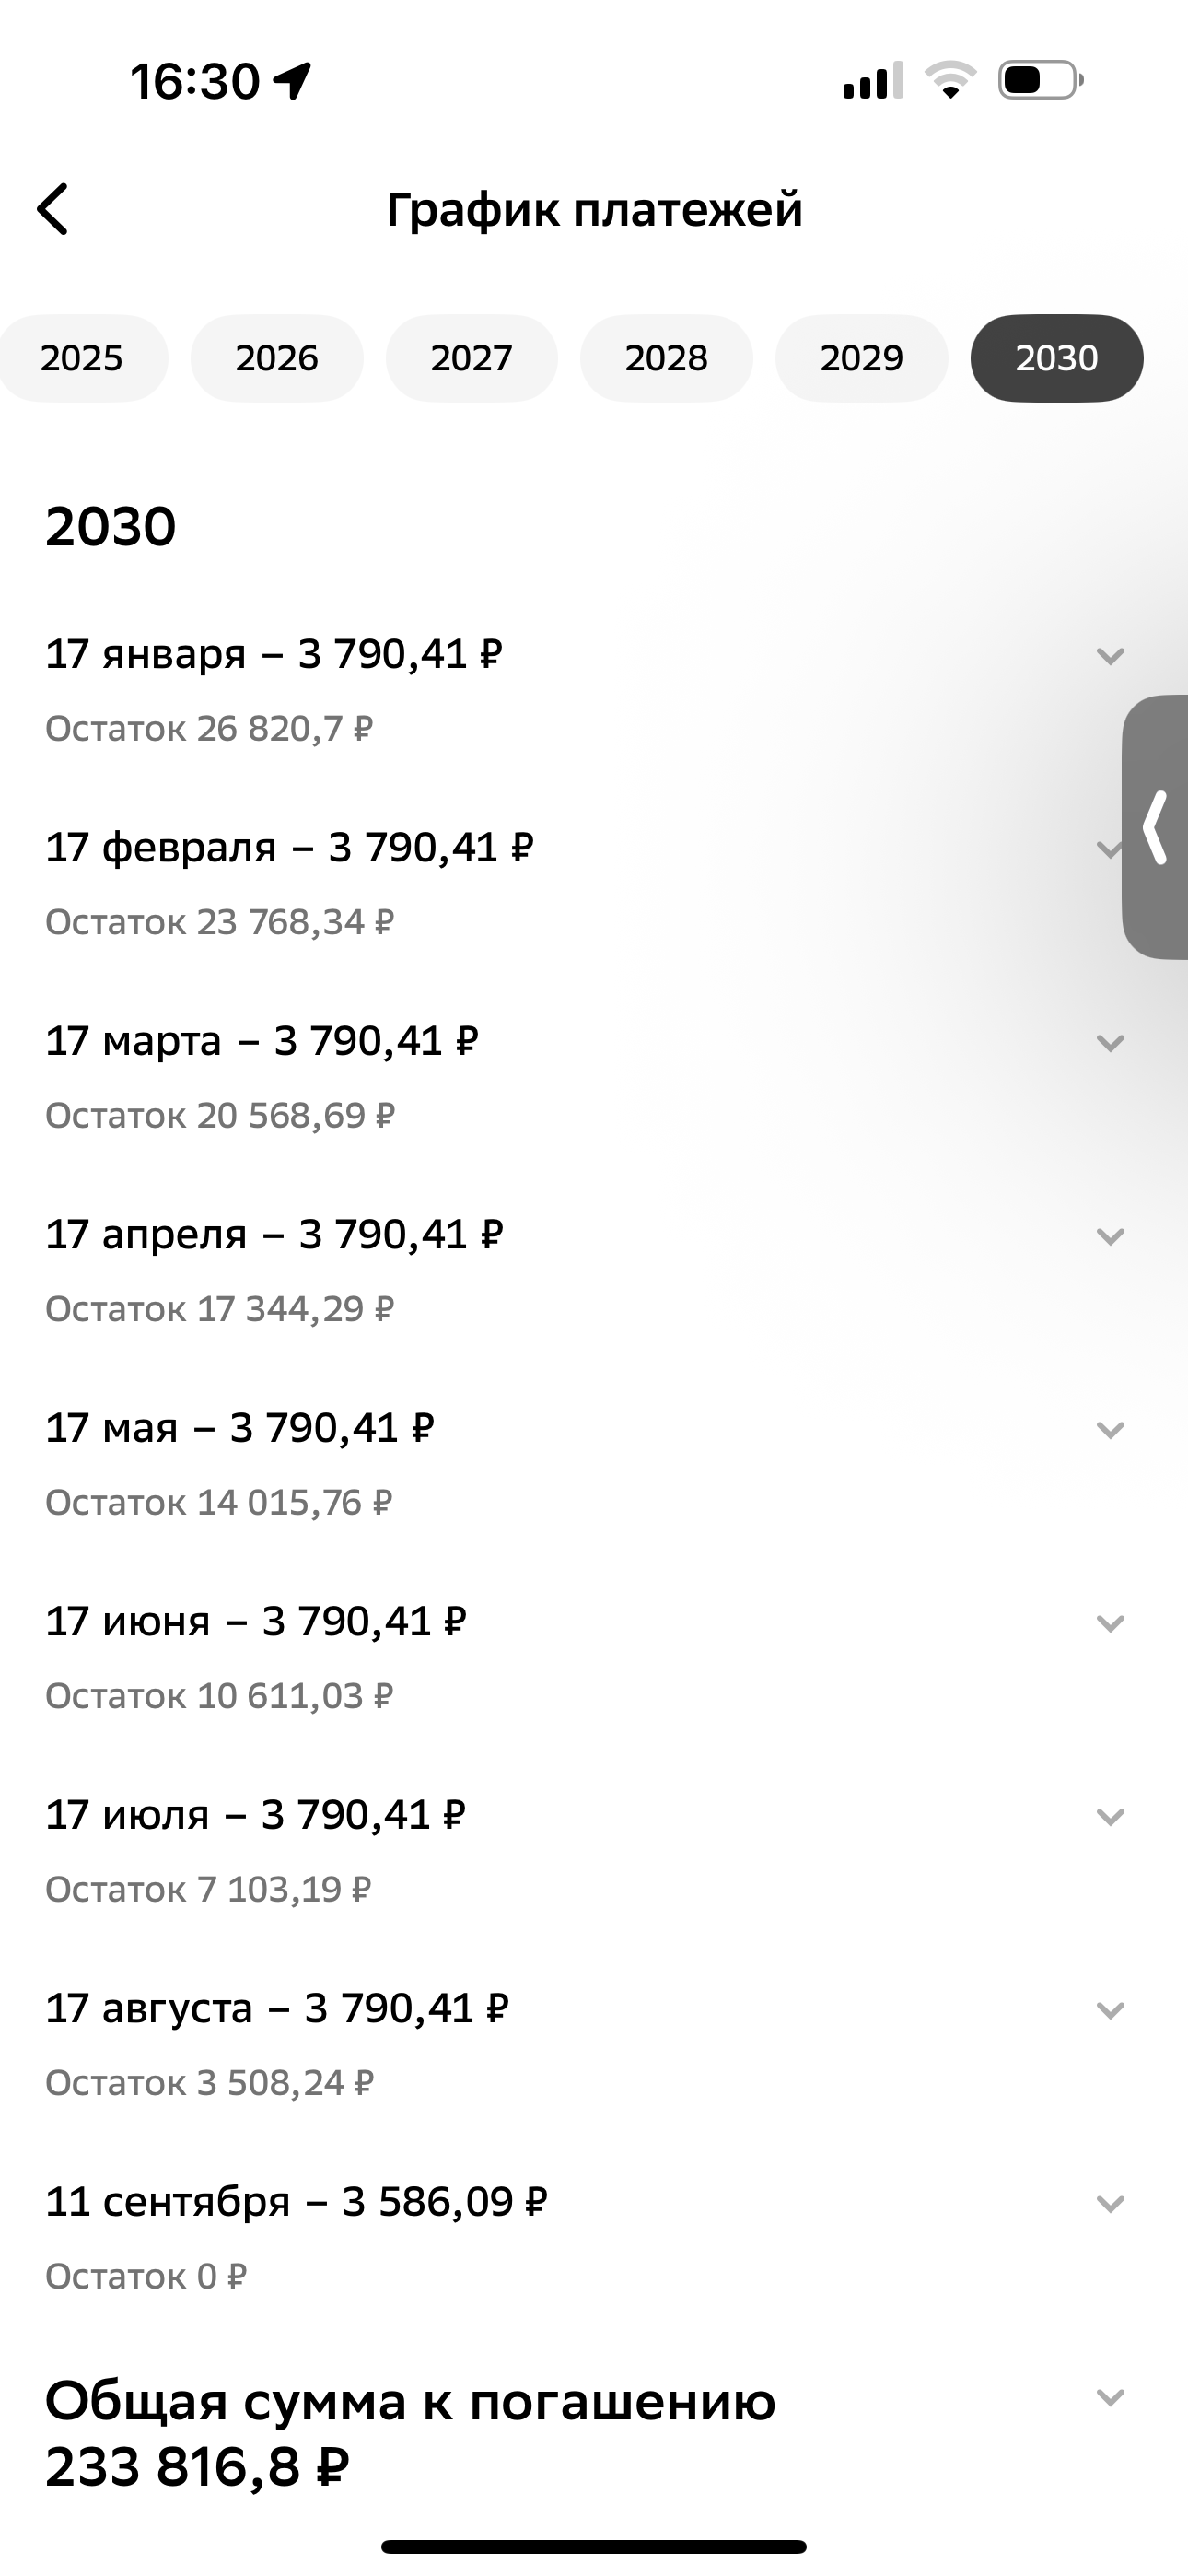Show payments for 2028
This screenshot has height=2576, width=1188.
click(x=667, y=358)
